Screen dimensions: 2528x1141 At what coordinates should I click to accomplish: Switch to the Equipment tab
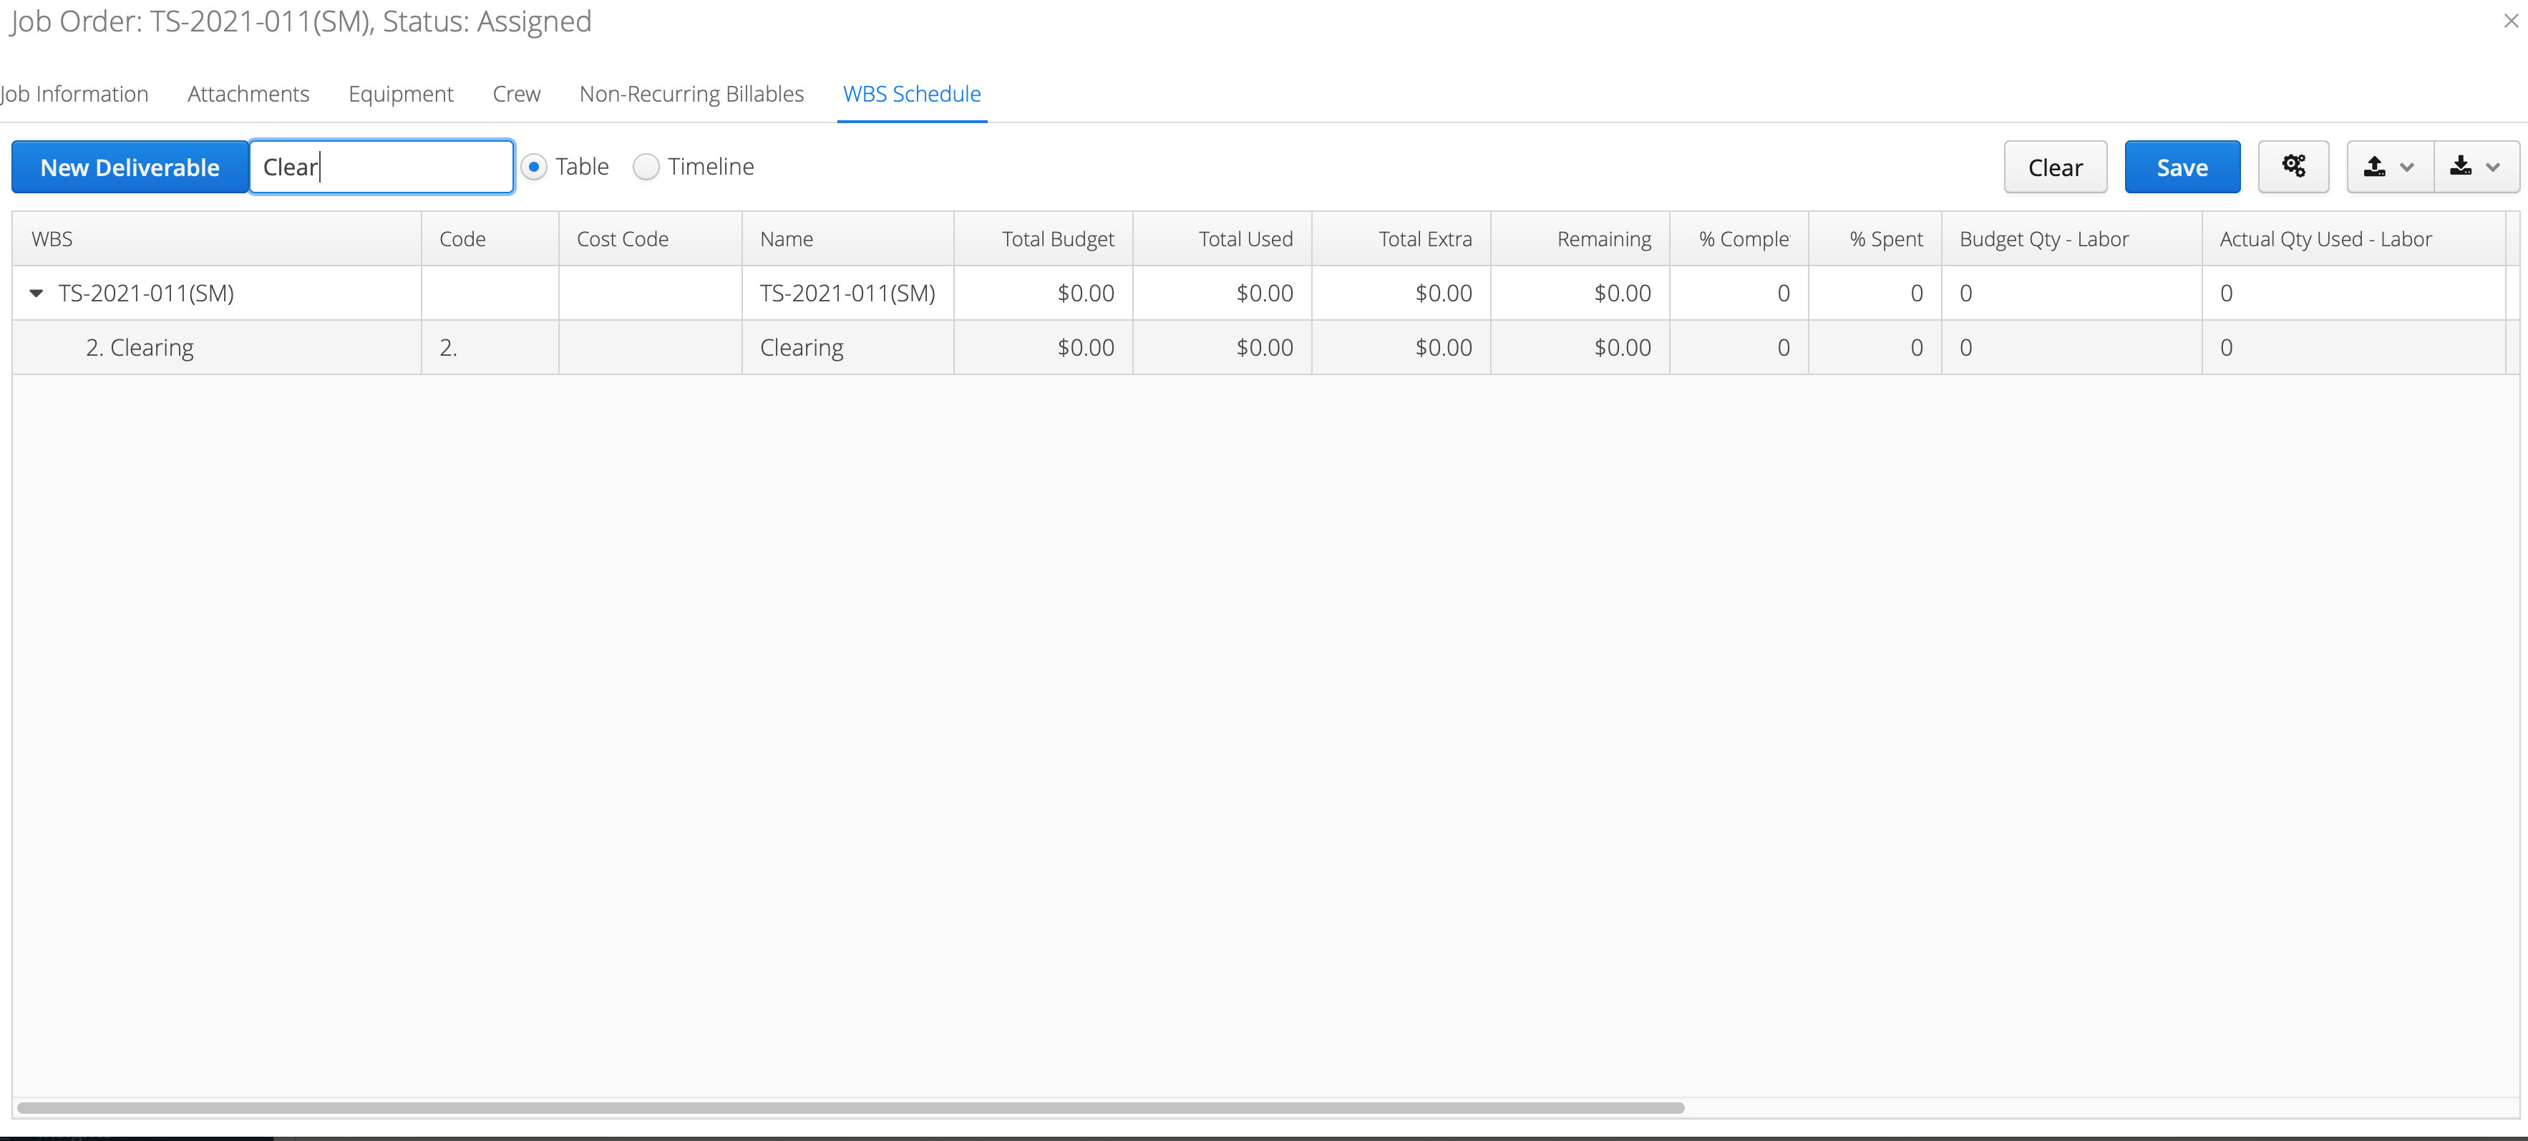click(x=400, y=94)
